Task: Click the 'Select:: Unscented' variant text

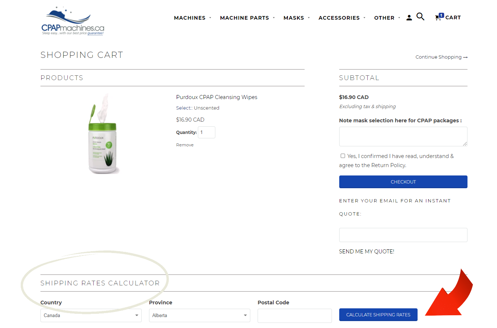Action: tap(197, 108)
